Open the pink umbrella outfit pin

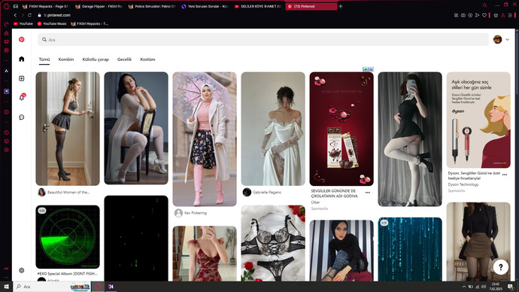(205, 139)
